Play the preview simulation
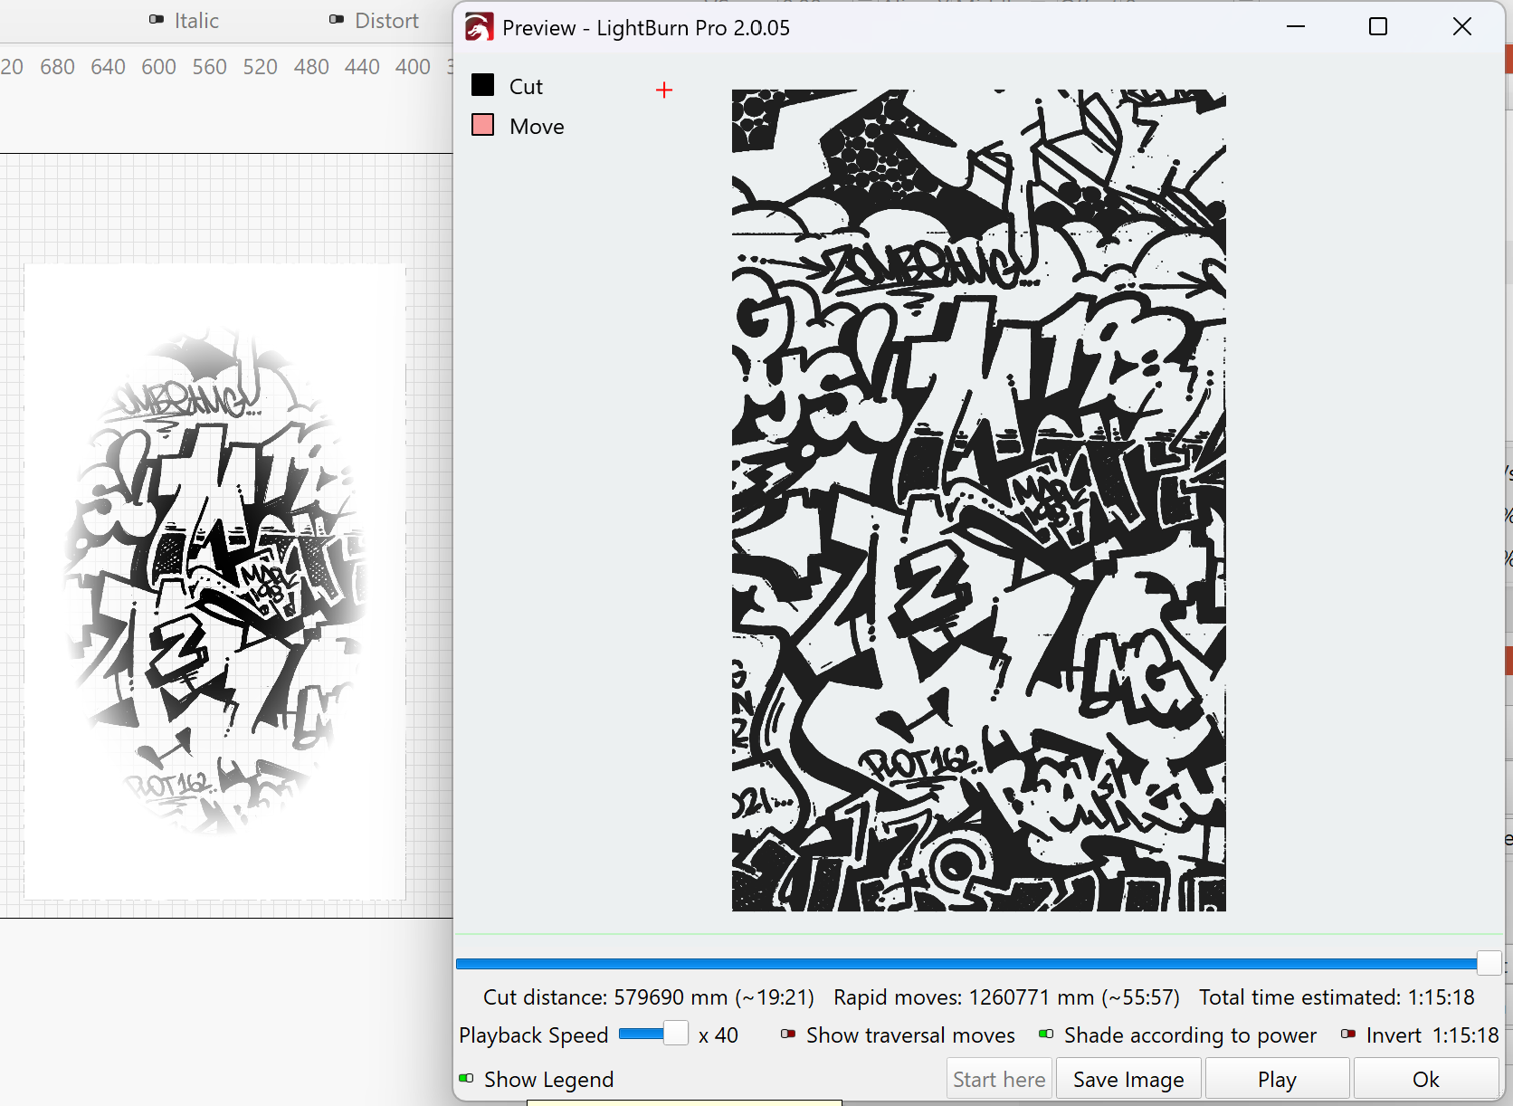The width and height of the screenshot is (1513, 1106). coord(1276,1079)
